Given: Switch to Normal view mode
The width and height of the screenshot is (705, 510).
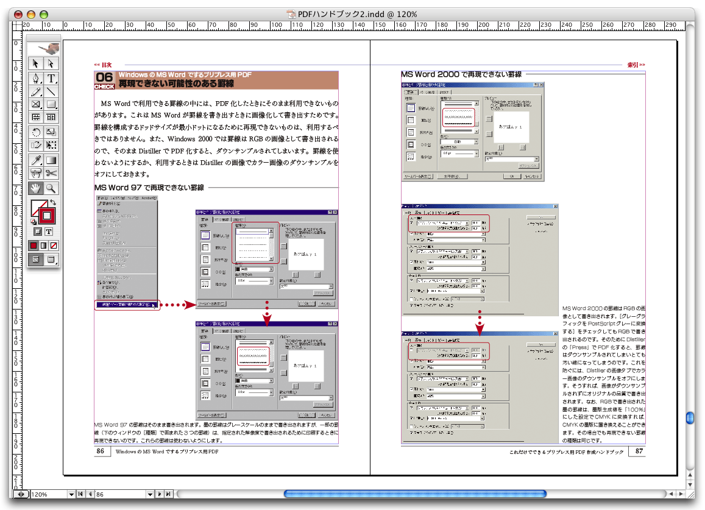Looking at the screenshot, I should click(x=36, y=260).
